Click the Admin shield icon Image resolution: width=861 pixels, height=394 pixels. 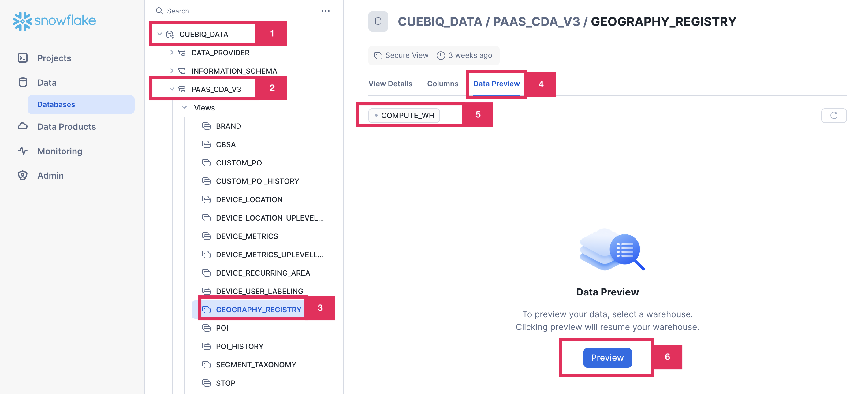click(23, 175)
